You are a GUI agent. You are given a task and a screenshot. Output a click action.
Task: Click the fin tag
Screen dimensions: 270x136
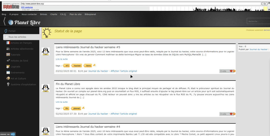pyautogui.click(x=66, y=108)
